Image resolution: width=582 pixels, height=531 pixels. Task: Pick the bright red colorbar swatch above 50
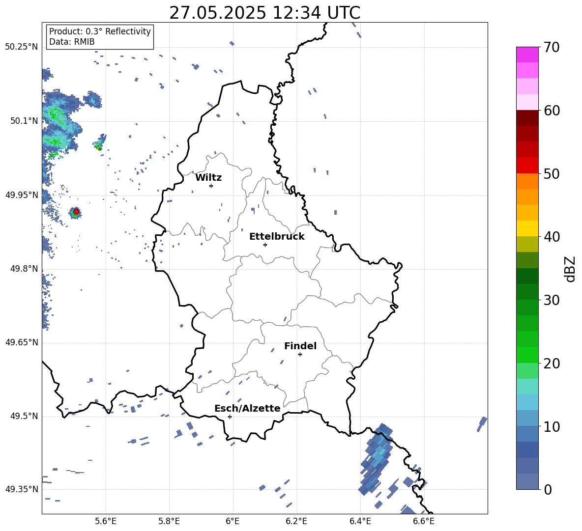pos(527,166)
